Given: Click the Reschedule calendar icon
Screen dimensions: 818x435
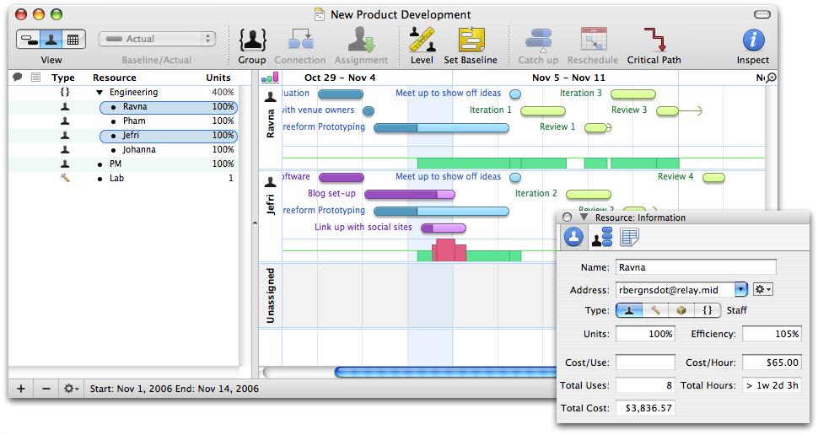Looking at the screenshot, I should [593, 40].
